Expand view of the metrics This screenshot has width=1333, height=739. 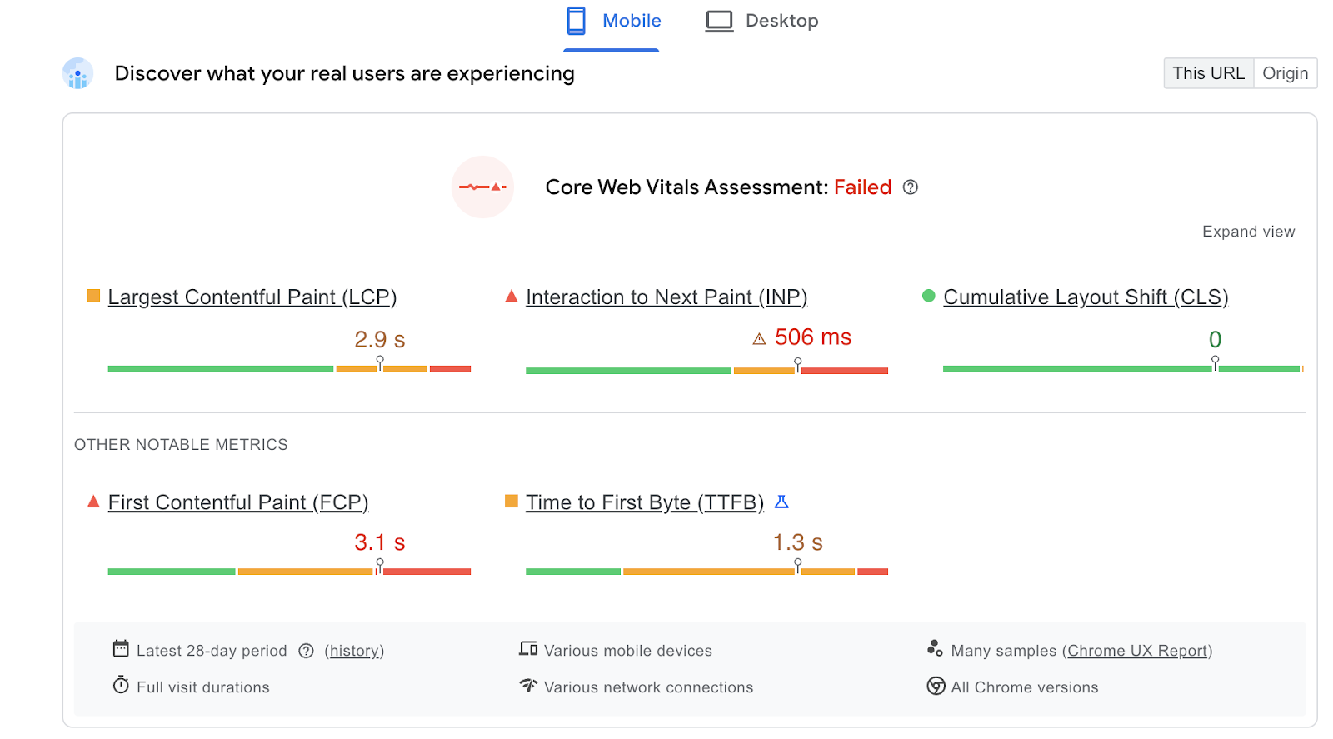(x=1248, y=232)
